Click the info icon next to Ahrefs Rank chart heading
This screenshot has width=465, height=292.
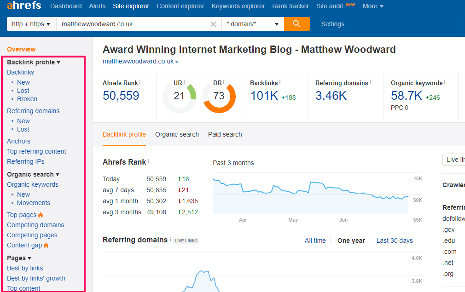(149, 161)
